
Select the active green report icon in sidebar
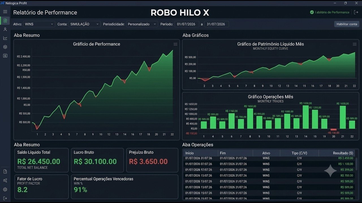point(5,21)
